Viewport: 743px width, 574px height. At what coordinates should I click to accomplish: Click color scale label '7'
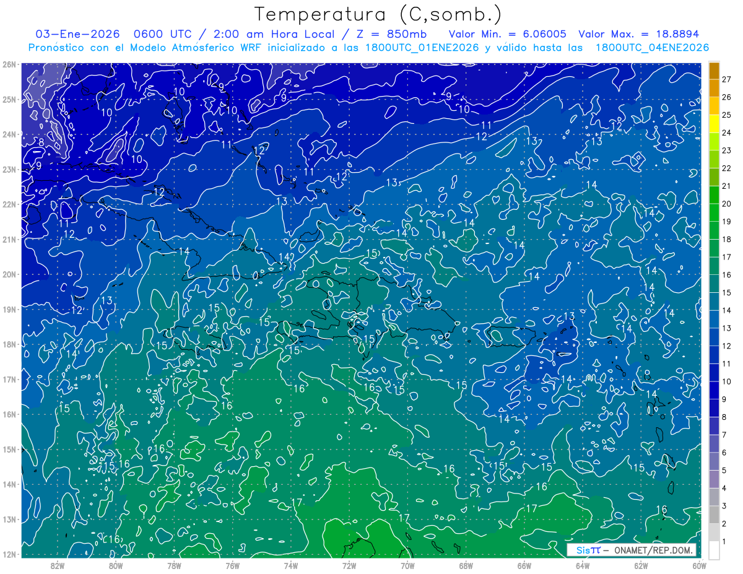(x=724, y=435)
